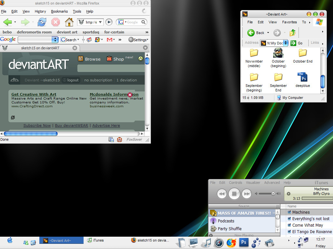The width and height of the screenshot is (333, 249).
Task: Click the explorer vertical scrollbar thumb
Action: point(323,81)
